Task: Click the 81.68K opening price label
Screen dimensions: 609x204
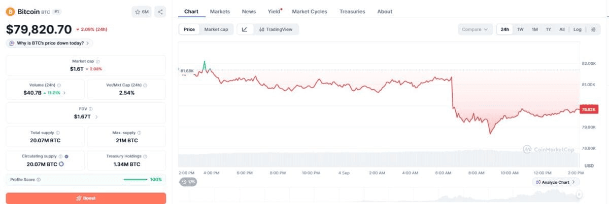Action: click(x=187, y=71)
